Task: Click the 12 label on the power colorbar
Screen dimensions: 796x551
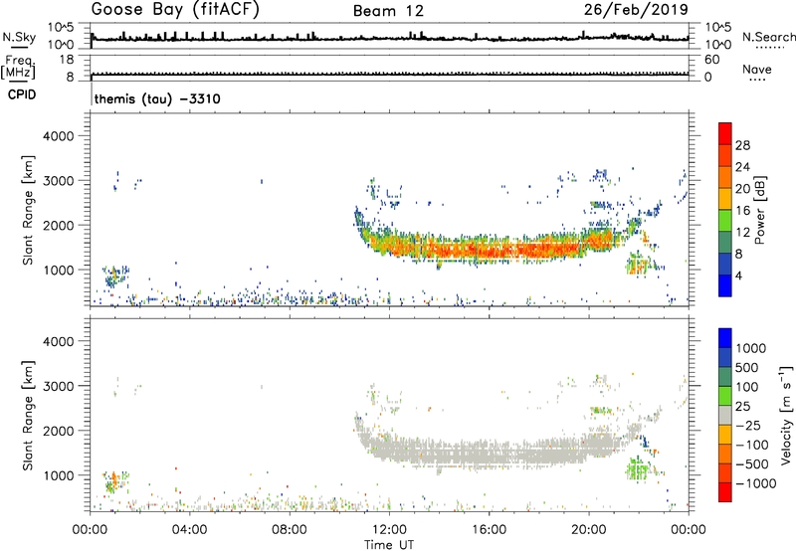Action: [742, 232]
